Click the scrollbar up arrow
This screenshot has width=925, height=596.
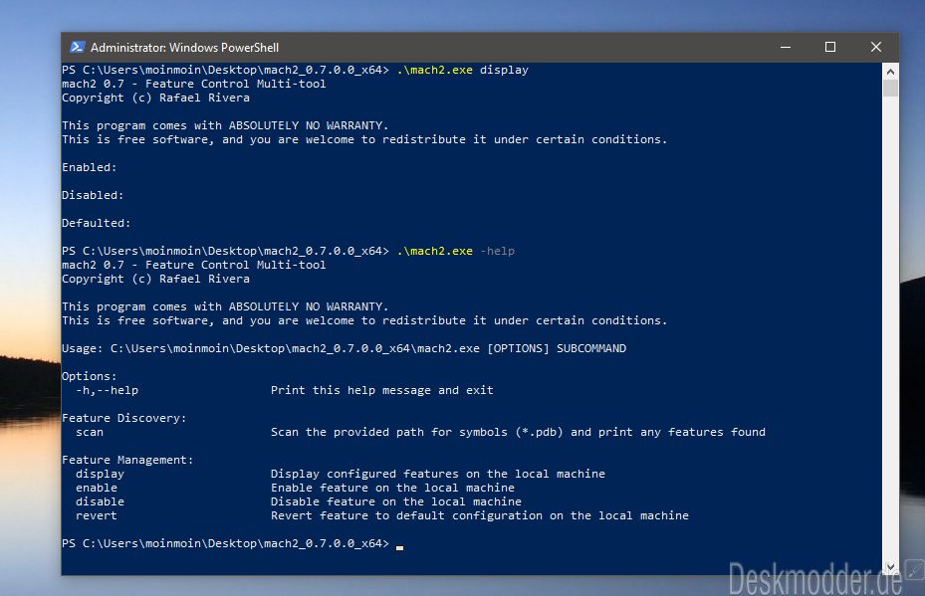(891, 72)
